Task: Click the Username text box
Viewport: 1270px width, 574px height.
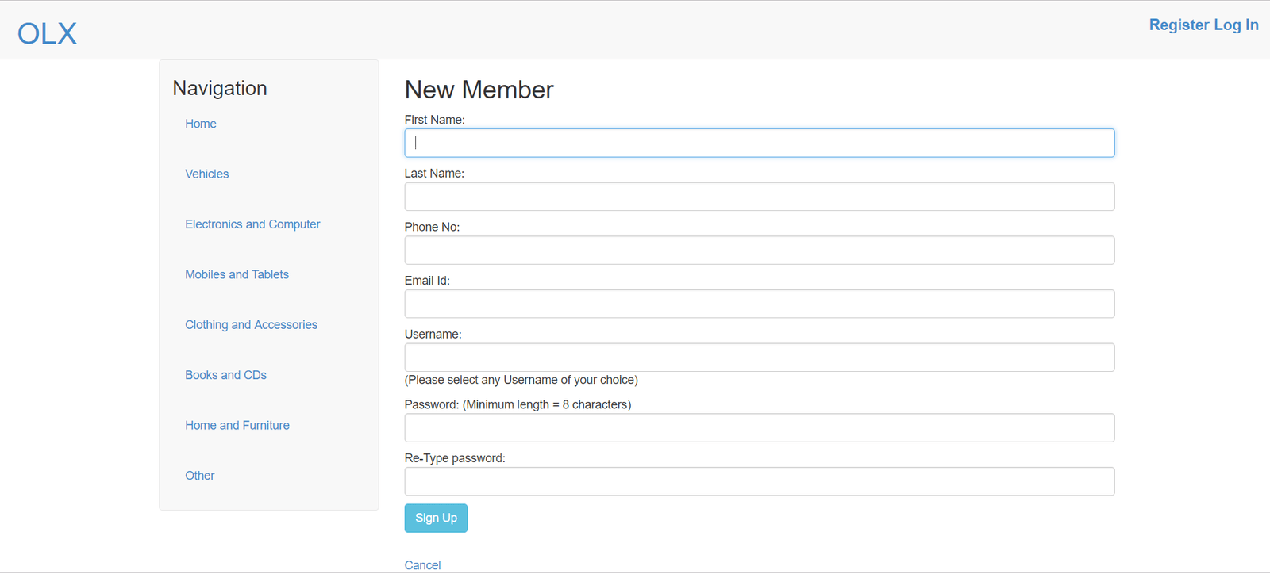Action: 759,358
